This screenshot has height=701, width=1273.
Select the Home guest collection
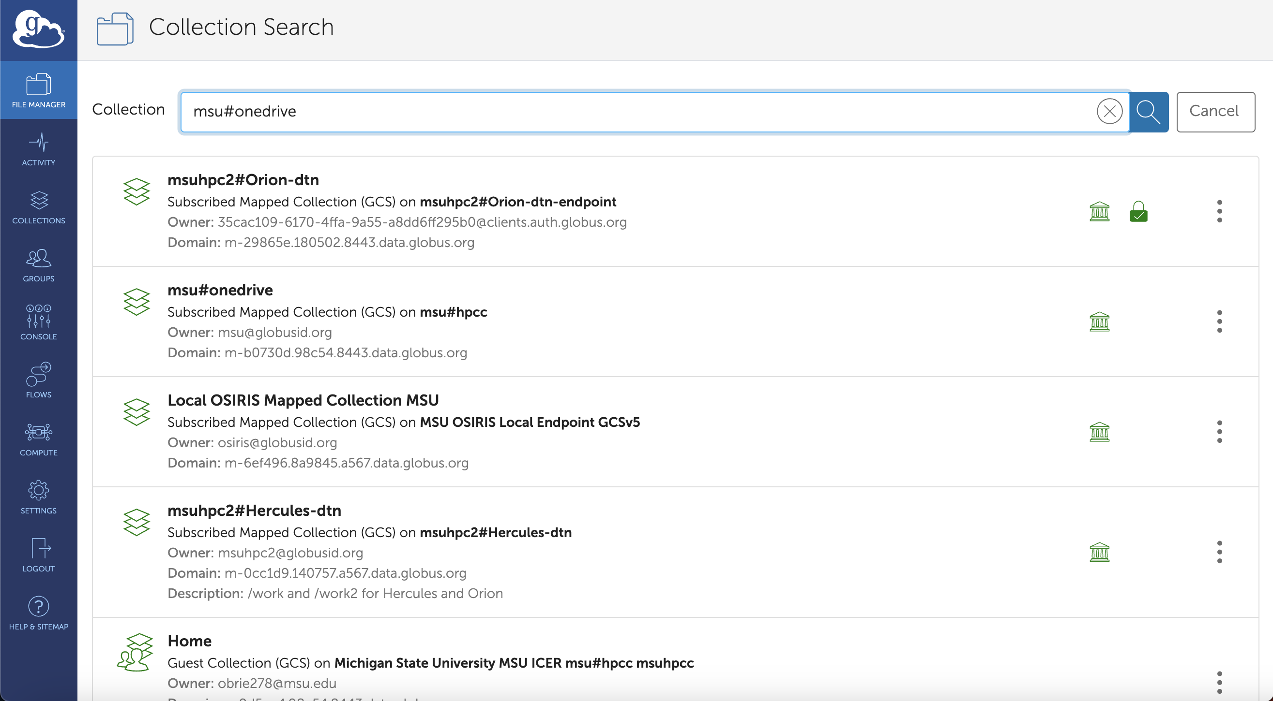(x=675, y=659)
